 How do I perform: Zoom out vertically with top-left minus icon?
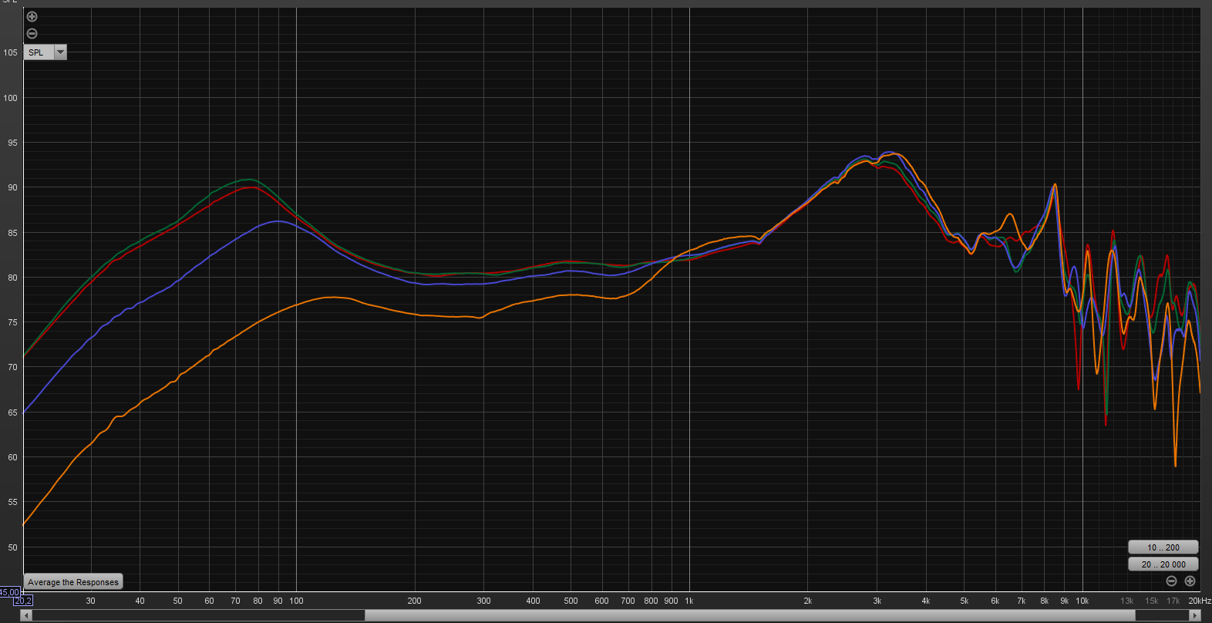pyautogui.click(x=32, y=33)
